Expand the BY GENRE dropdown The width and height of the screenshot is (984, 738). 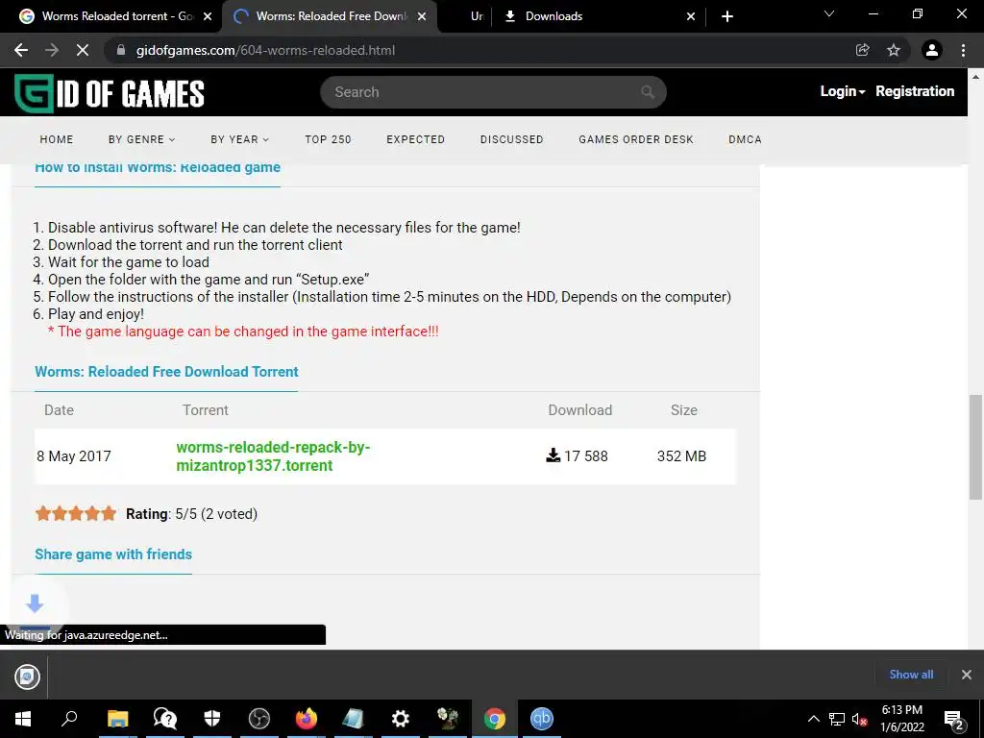click(x=142, y=139)
